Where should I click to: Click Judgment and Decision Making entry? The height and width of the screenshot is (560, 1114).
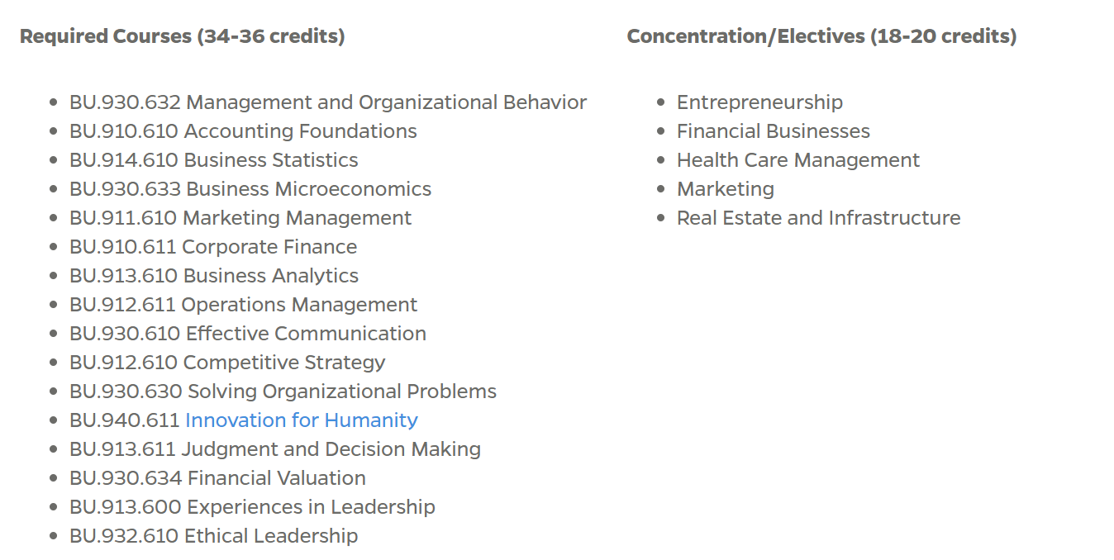275,449
